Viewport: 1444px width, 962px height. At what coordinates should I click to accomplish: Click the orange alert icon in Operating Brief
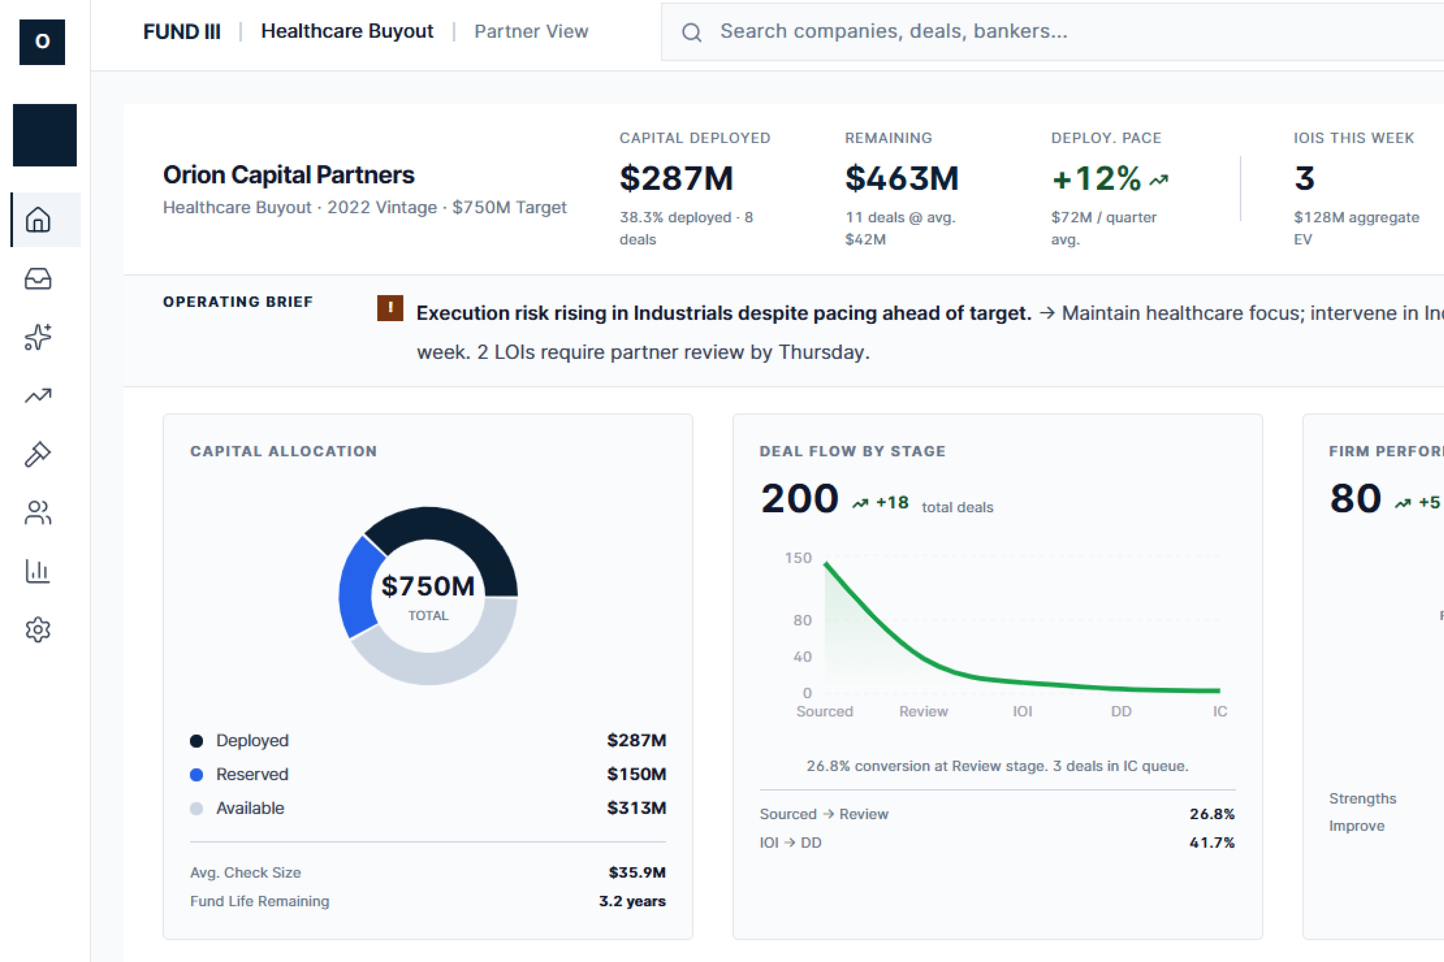coord(390,308)
